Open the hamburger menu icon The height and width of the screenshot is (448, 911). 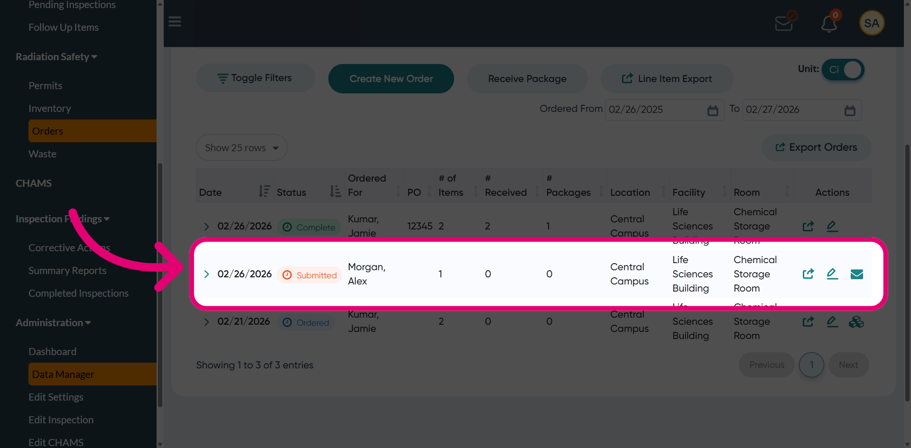coord(175,22)
